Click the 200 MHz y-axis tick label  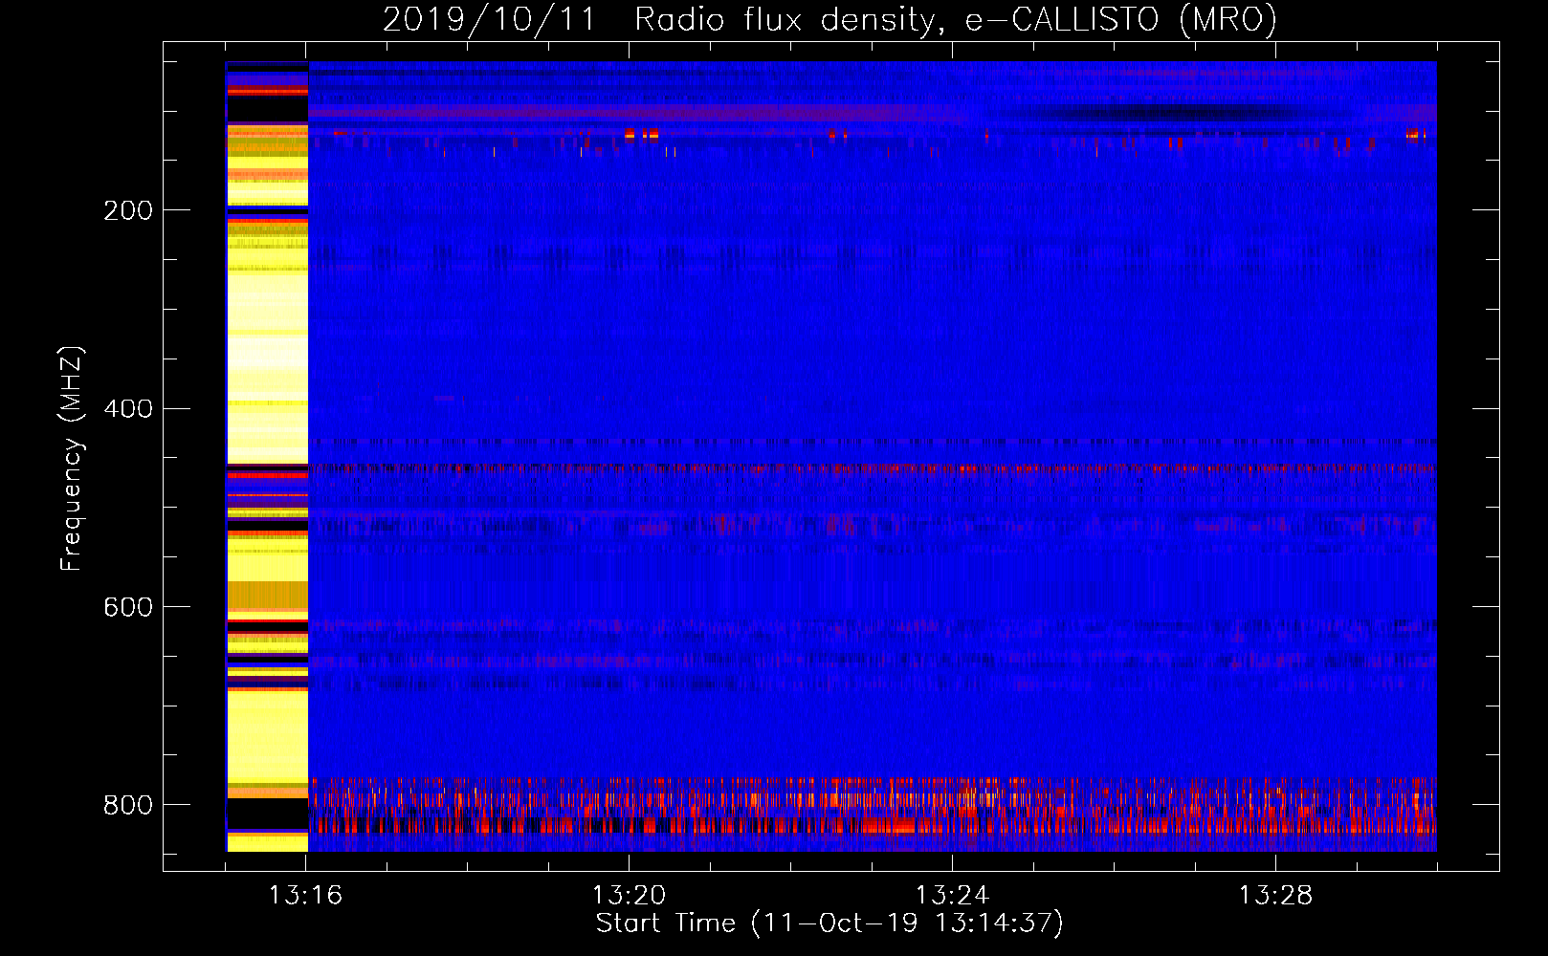pyautogui.click(x=127, y=210)
